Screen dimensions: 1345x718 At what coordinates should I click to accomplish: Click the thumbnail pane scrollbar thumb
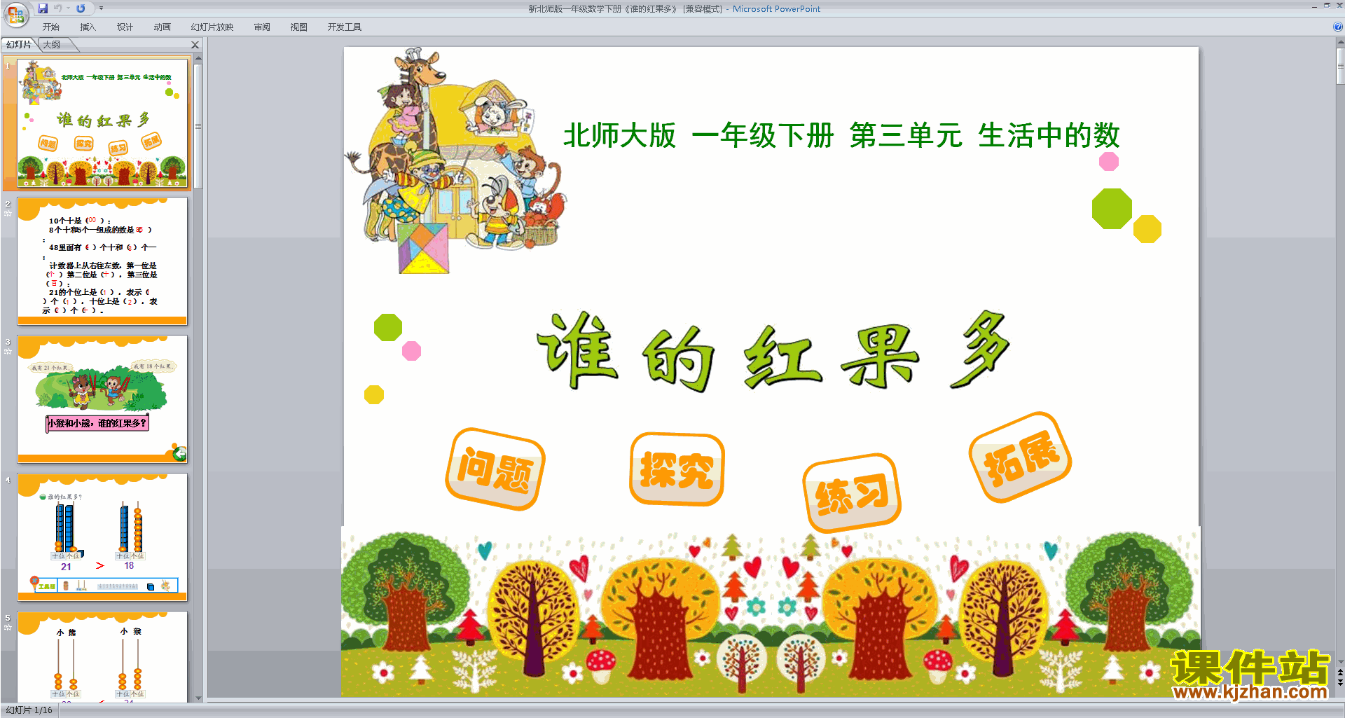[x=198, y=126]
